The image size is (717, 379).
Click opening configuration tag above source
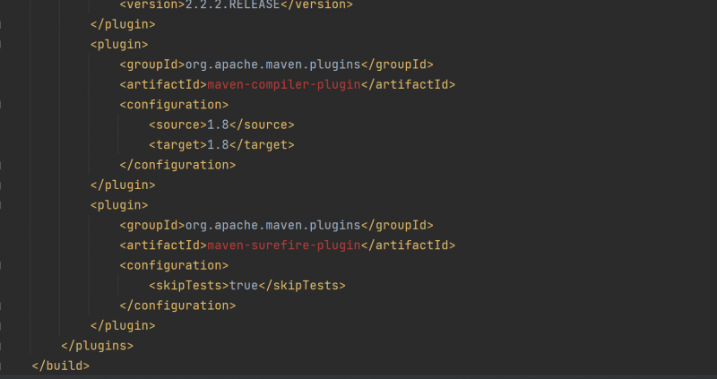point(174,105)
